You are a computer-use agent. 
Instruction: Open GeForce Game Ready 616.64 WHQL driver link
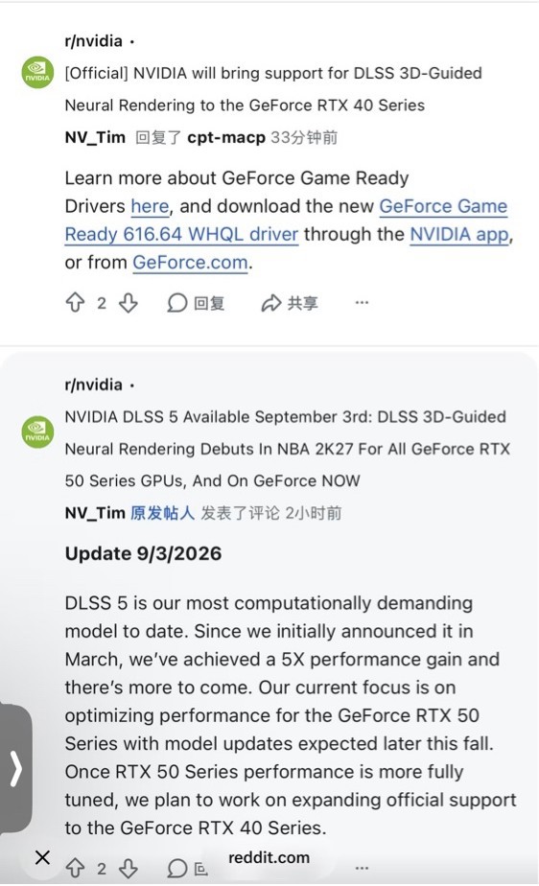click(286, 221)
